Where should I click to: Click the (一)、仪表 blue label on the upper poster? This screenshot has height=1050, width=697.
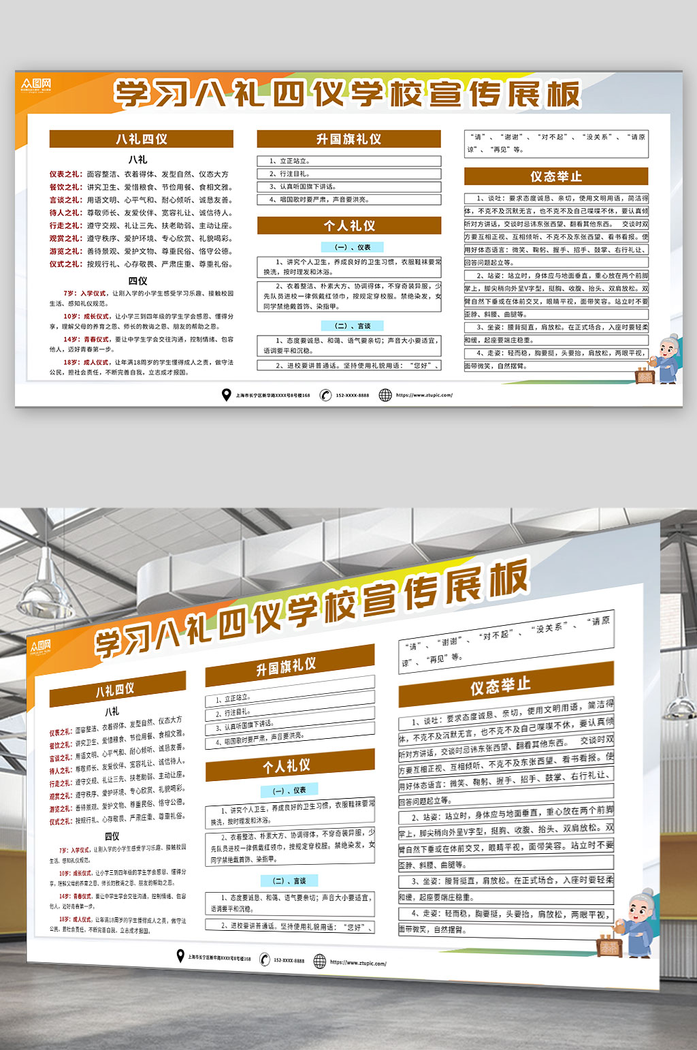point(353,247)
